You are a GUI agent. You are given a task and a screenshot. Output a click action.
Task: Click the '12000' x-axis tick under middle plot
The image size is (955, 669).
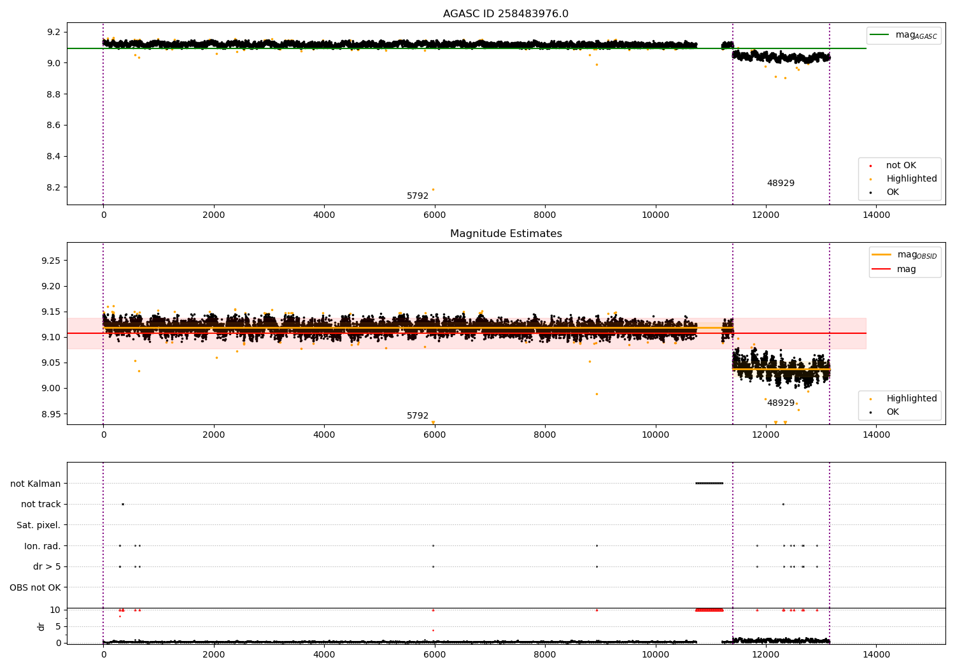point(766,435)
